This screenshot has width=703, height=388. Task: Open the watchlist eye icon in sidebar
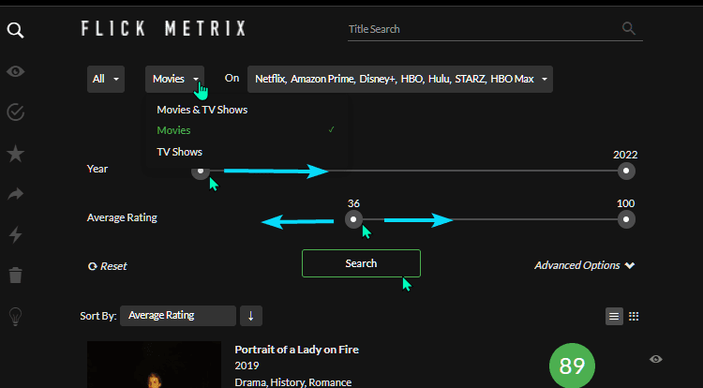pos(15,71)
